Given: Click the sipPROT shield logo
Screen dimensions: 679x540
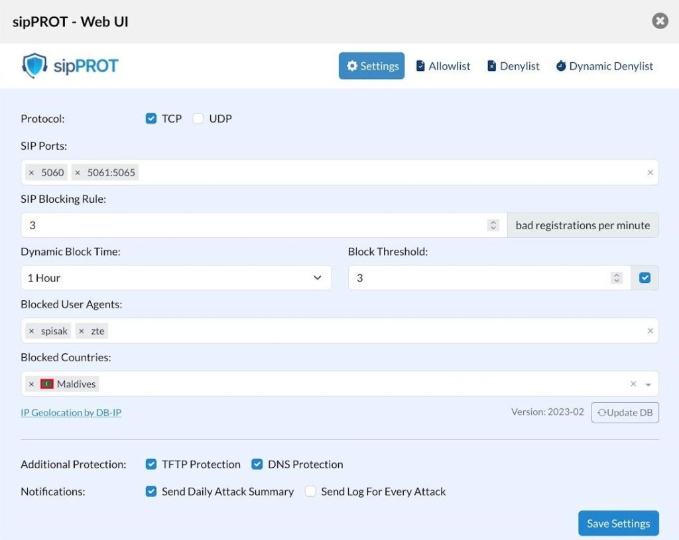Looking at the screenshot, I should (34, 66).
